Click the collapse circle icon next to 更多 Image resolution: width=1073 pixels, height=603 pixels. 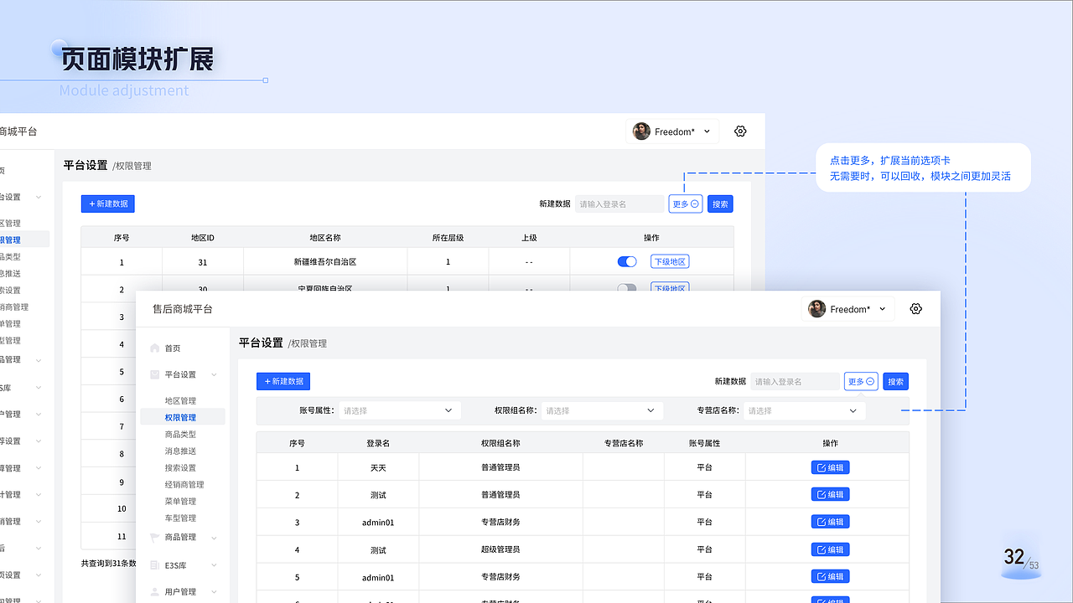[x=871, y=381]
